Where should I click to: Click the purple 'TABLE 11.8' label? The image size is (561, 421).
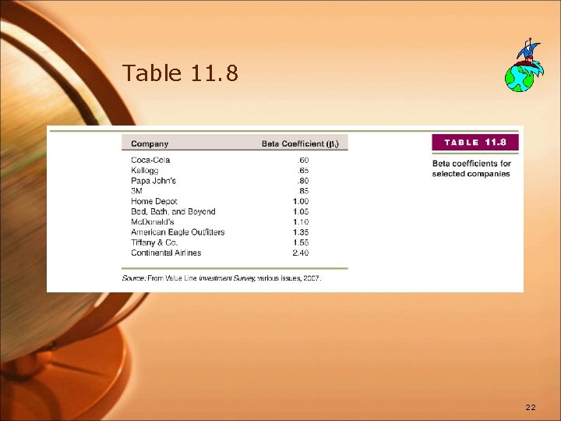pyautogui.click(x=475, y=143)
